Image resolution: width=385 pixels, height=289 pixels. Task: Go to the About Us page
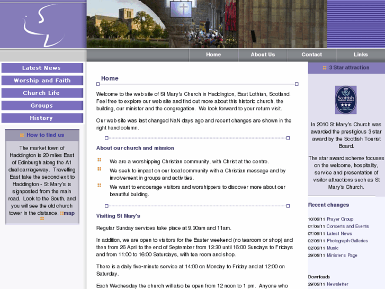click(263, 55)
